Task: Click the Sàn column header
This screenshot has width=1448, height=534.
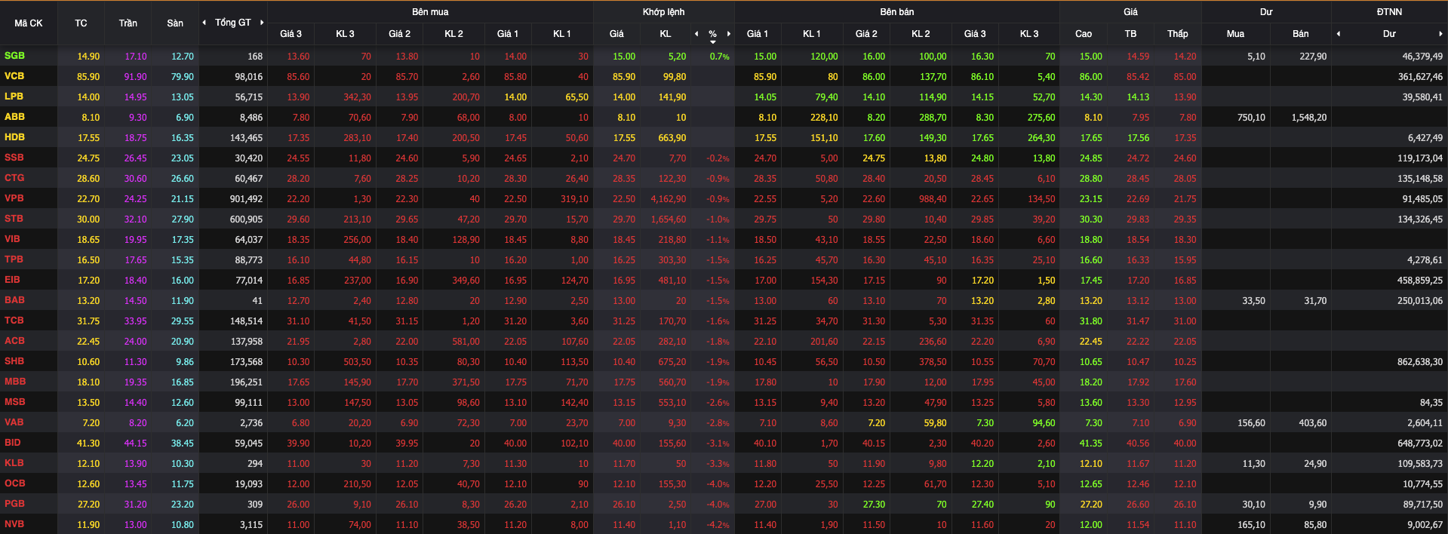Action: point(175,23)
